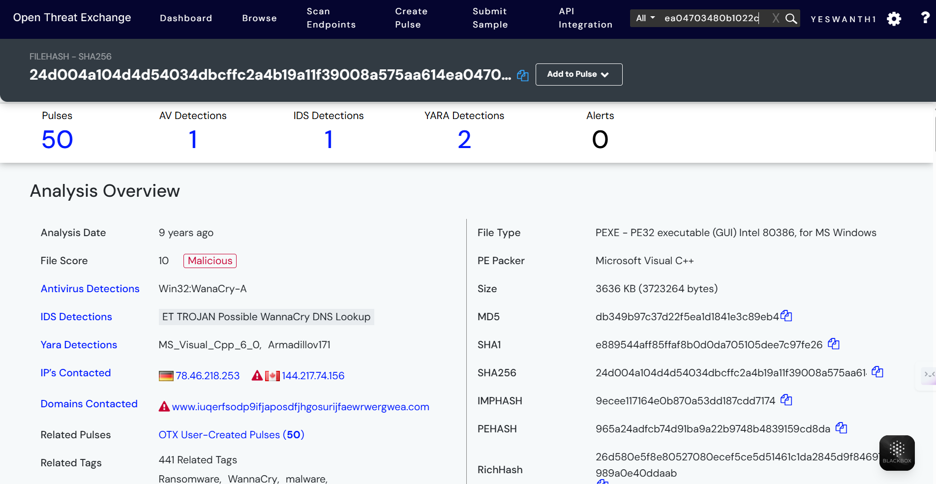Viewport: 936px width, 484px height.
Task: Click the MD5 value db349b97c37d22f5ea1d1841e3c89eb4
Action: pos(687,317)
